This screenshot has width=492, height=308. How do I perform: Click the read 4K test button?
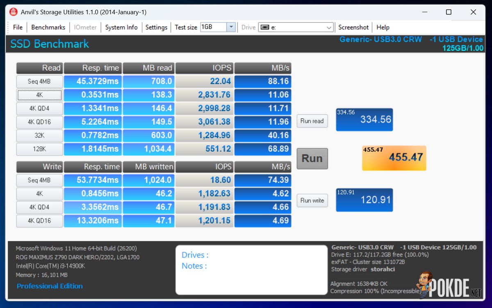click(x=39, y=95)
